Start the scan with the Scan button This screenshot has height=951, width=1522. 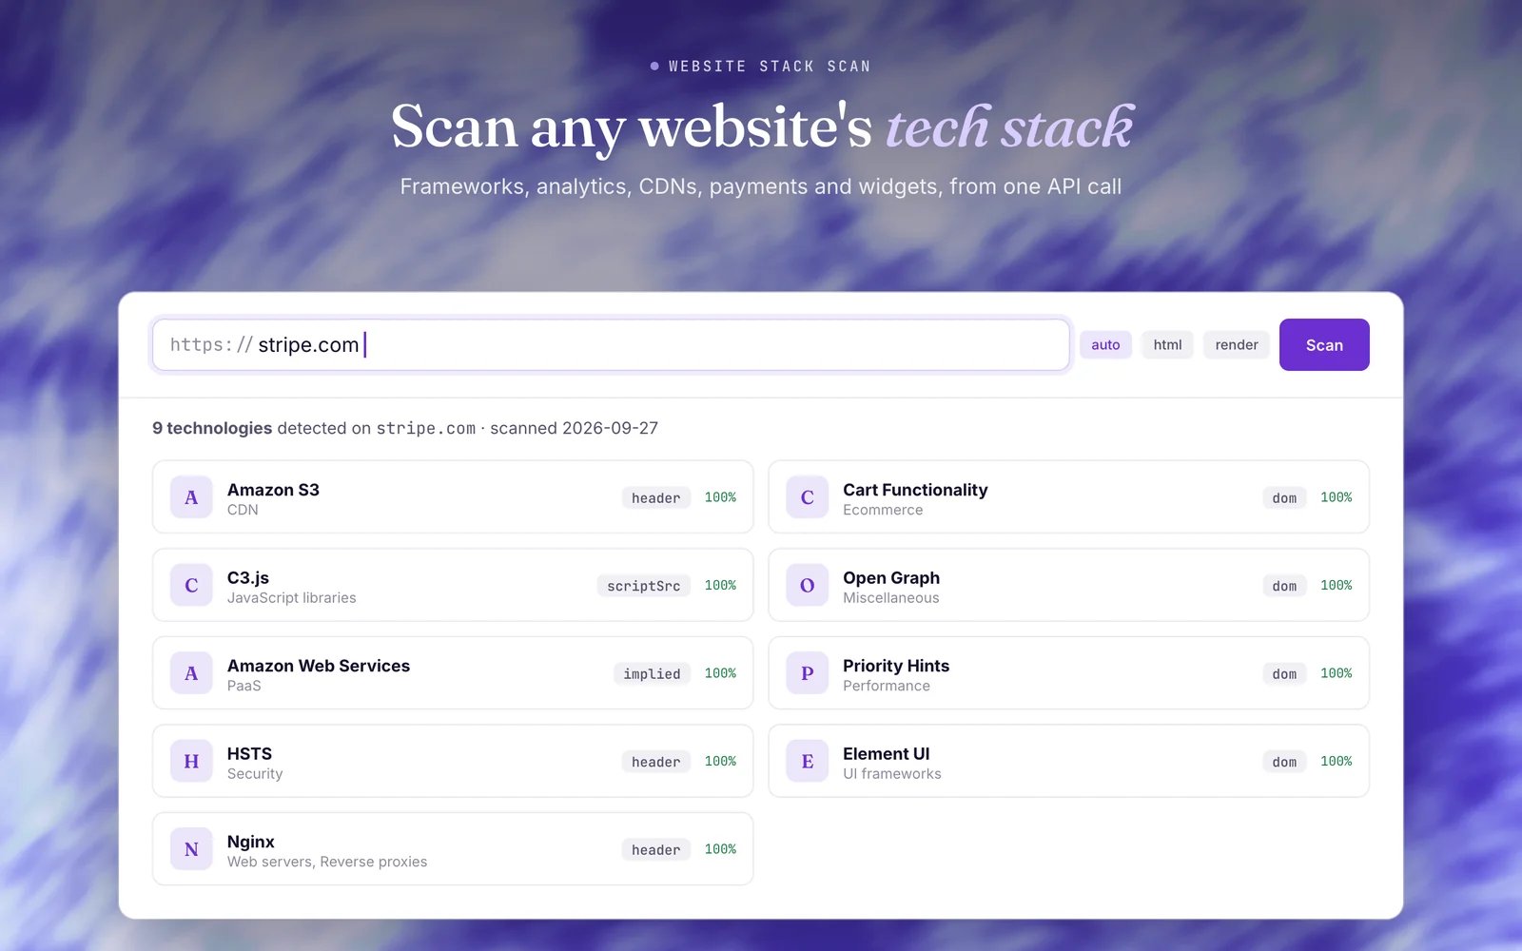pos(1324,345)
